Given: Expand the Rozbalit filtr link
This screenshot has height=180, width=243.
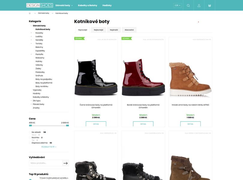Looking at the screenshot, I should pos(49,147).
